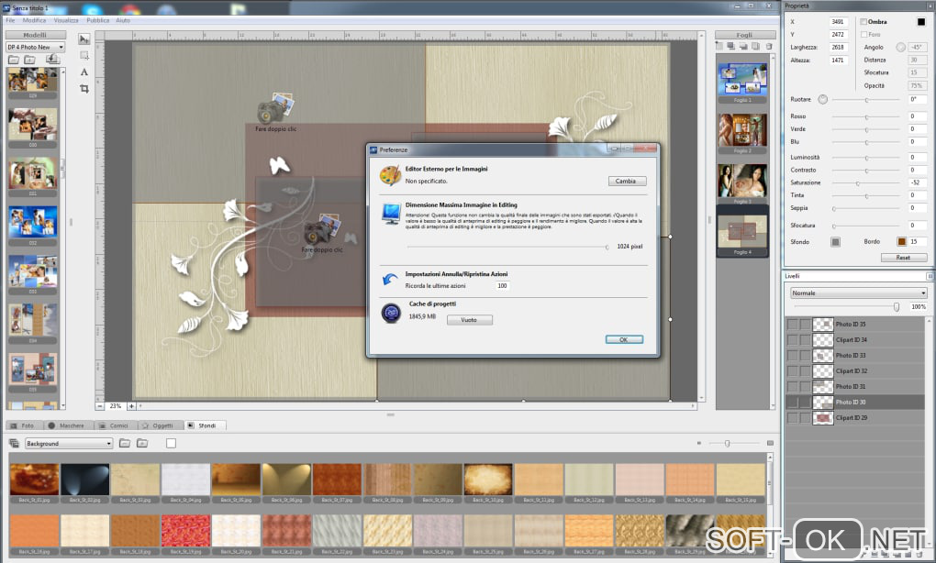Click the max image size slider handle

pos(607,247)
